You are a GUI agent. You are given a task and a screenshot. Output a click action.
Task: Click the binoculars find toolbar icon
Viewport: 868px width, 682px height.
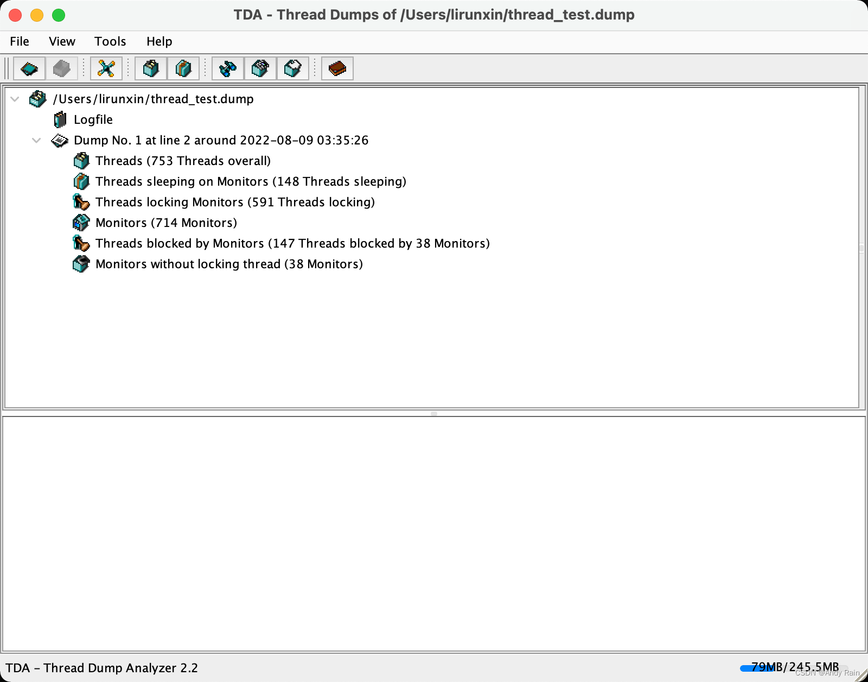[228, 68]
